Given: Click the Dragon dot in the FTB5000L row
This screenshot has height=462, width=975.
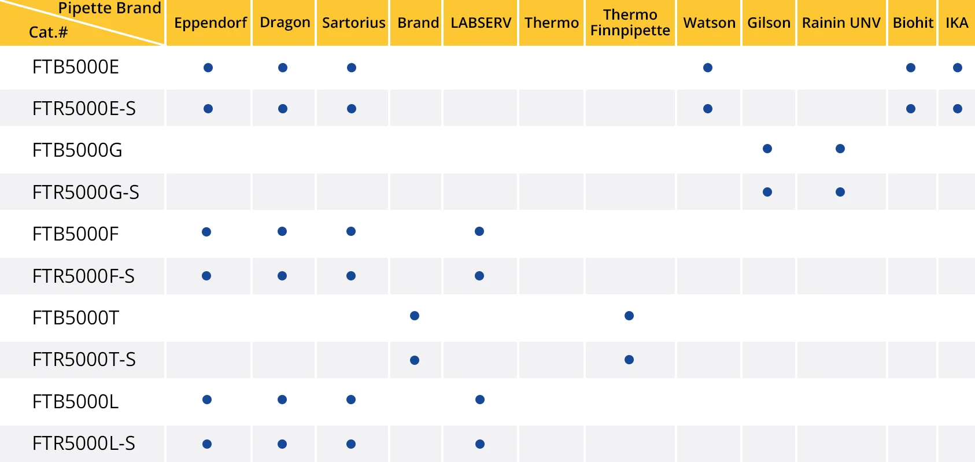Looking at the screenshot, I should click(x=282, y=400).
